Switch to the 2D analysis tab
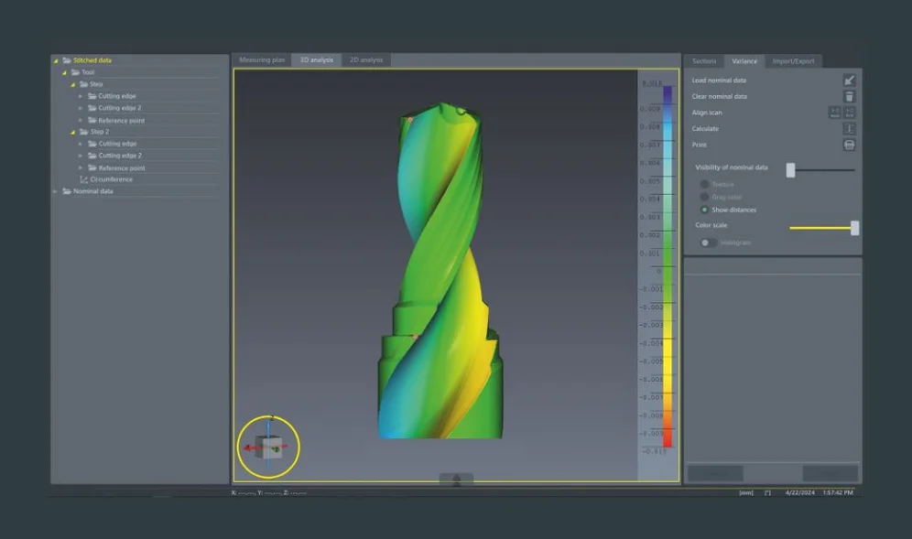 [x=366, y=60]
